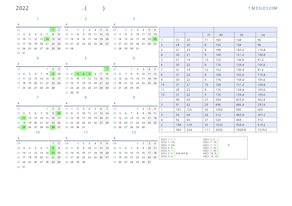292x206 pixels.
Task: Select highlighted January 14 date
Action: click(47, 39)
